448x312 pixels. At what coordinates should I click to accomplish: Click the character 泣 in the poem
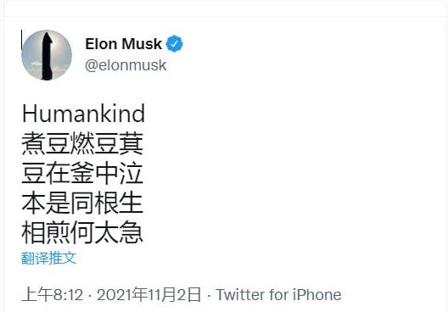tap(132, 173)
